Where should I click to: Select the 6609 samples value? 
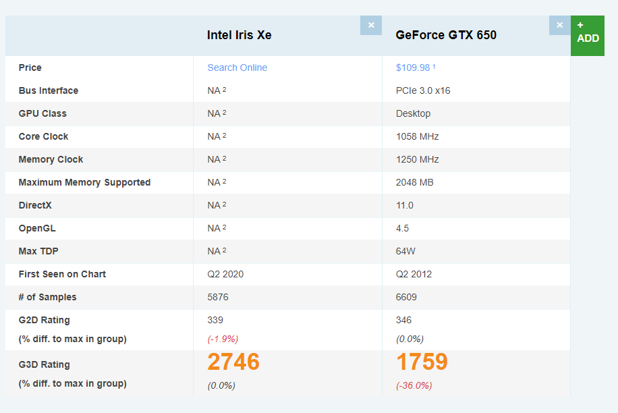(406, 297)
